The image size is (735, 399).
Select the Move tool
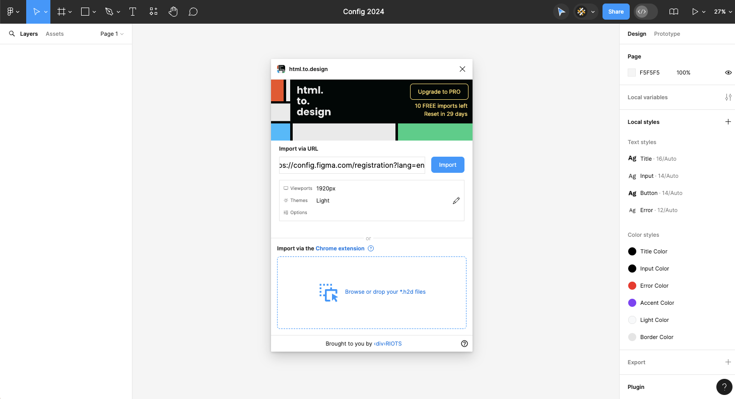pyautogui.click(x=36, y=12)
